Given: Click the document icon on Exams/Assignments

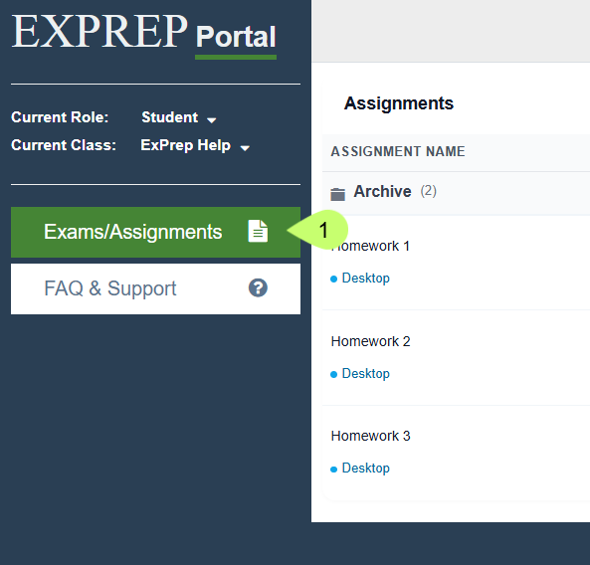Looking at the screenshot, I should point(258,231).
